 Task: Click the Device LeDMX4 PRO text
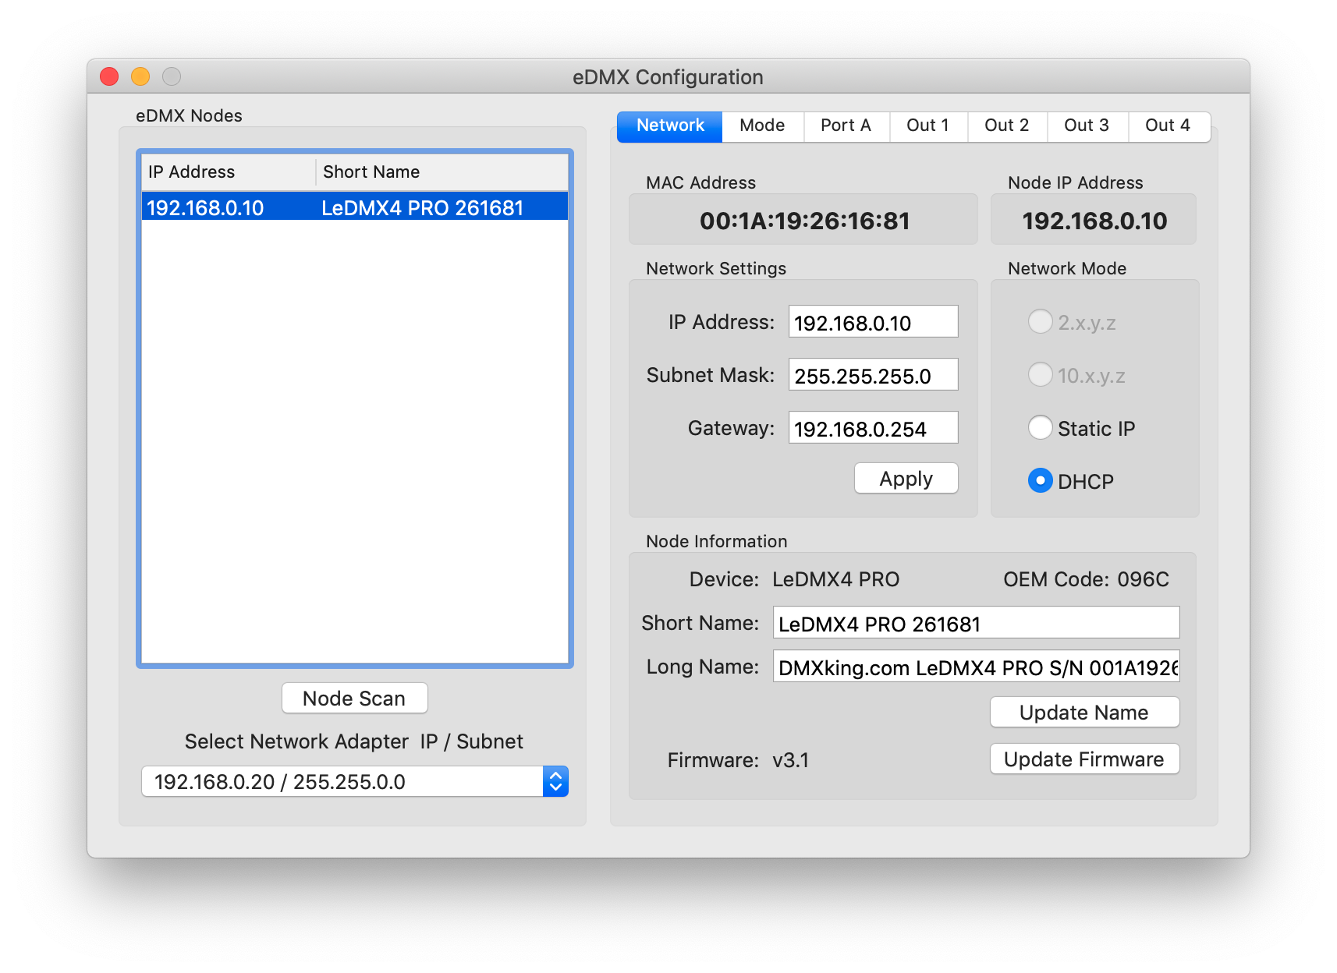click(x=835, y=579)
